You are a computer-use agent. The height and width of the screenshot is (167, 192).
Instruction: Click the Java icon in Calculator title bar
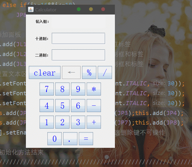tap(31, 9)
